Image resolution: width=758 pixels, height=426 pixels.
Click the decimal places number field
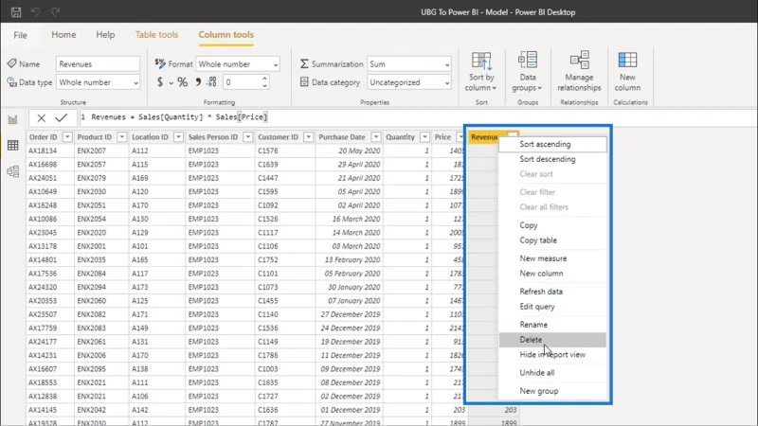click(x=242, y=82)
